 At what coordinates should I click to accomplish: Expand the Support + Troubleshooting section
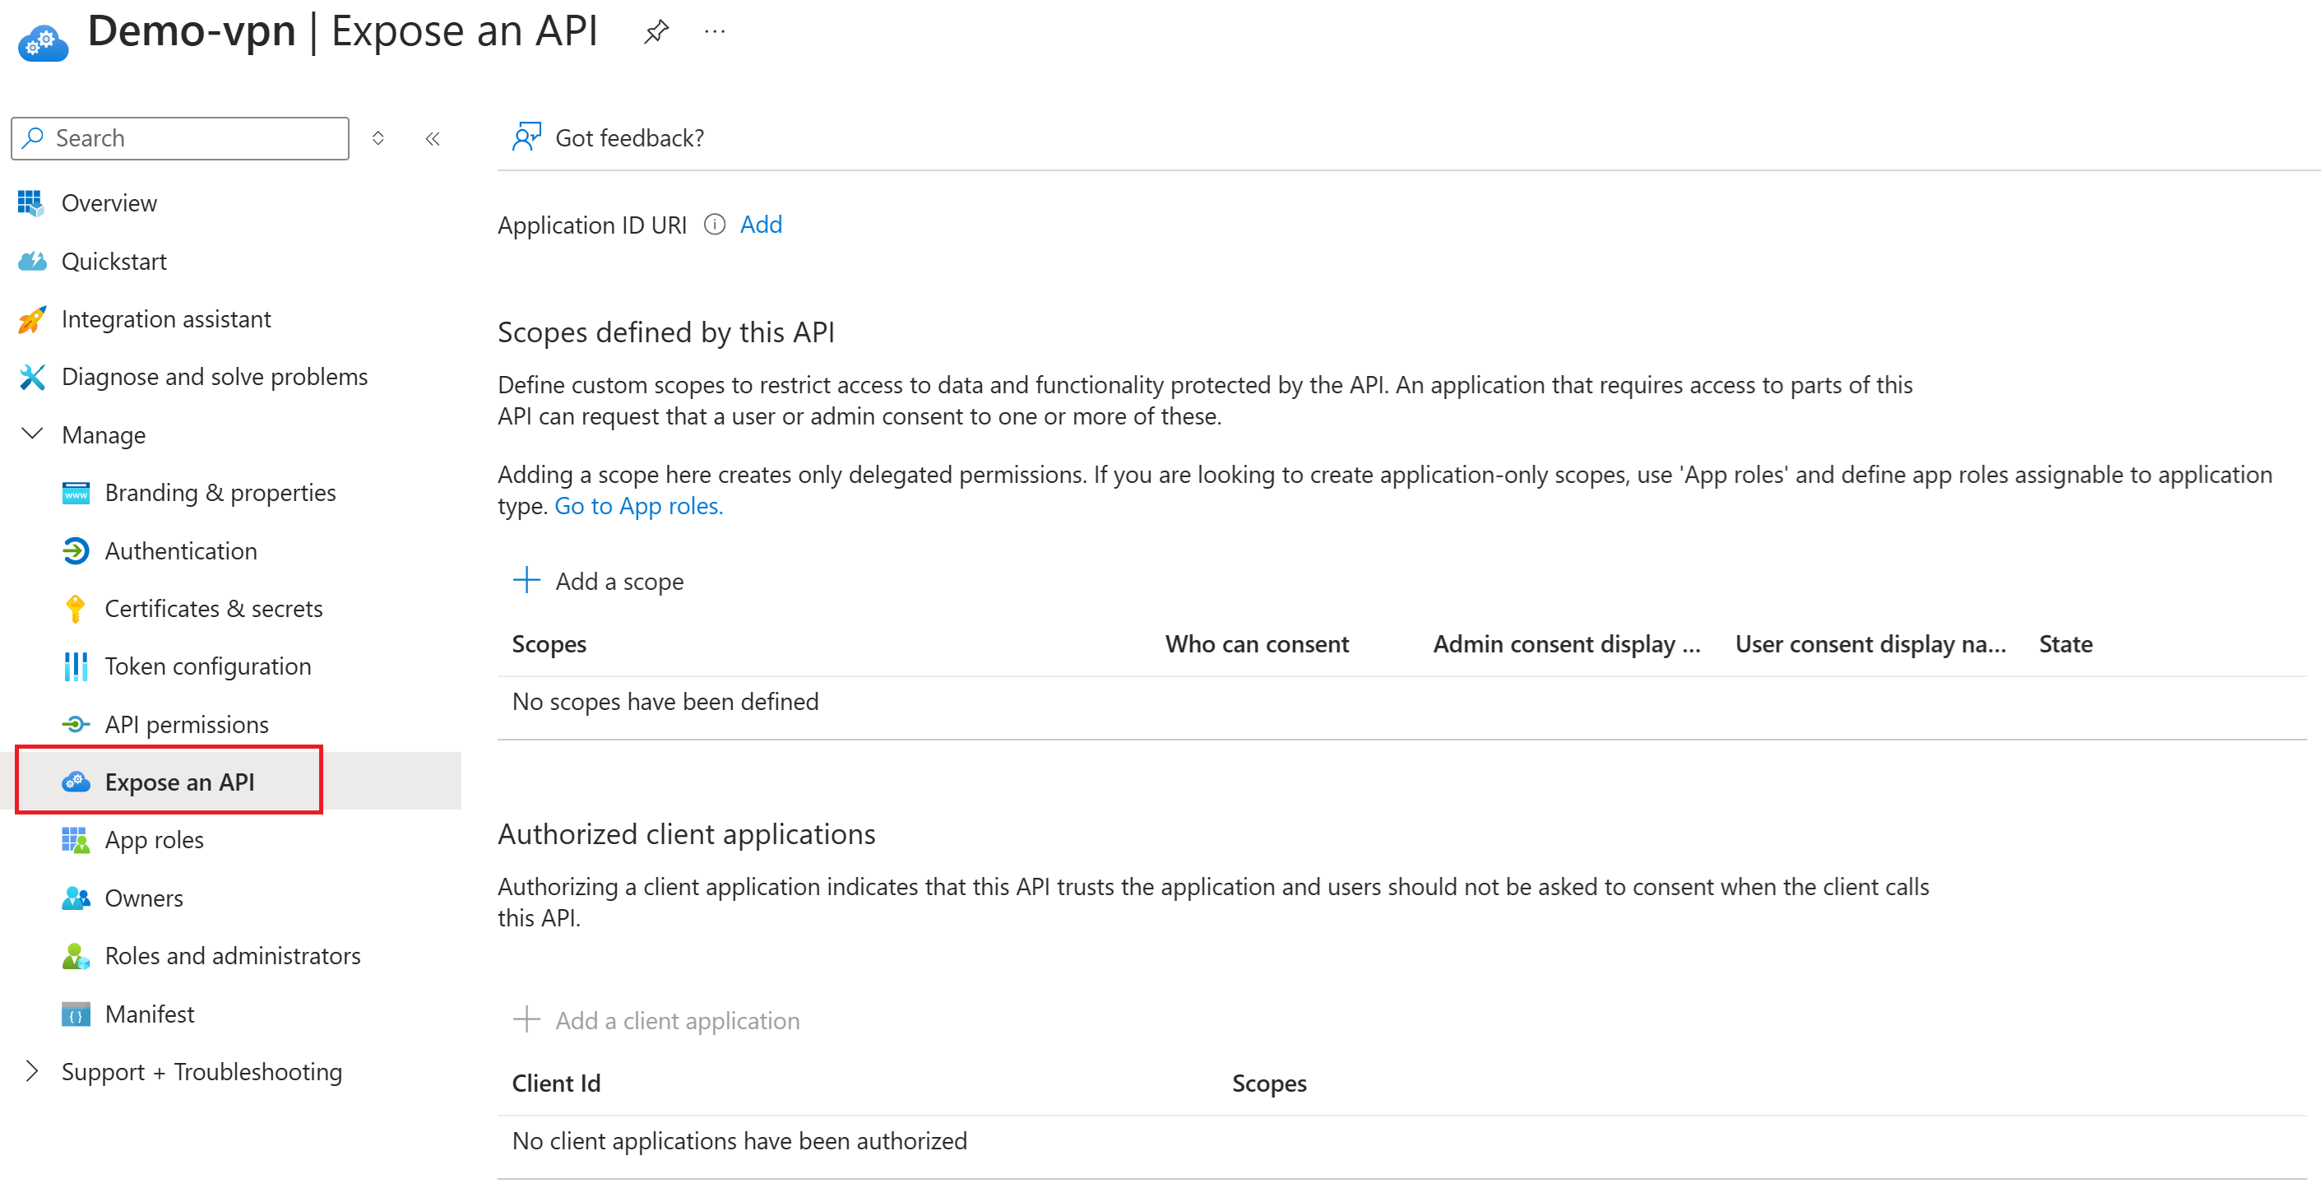pyautogui.click(x=31, y=1071)
